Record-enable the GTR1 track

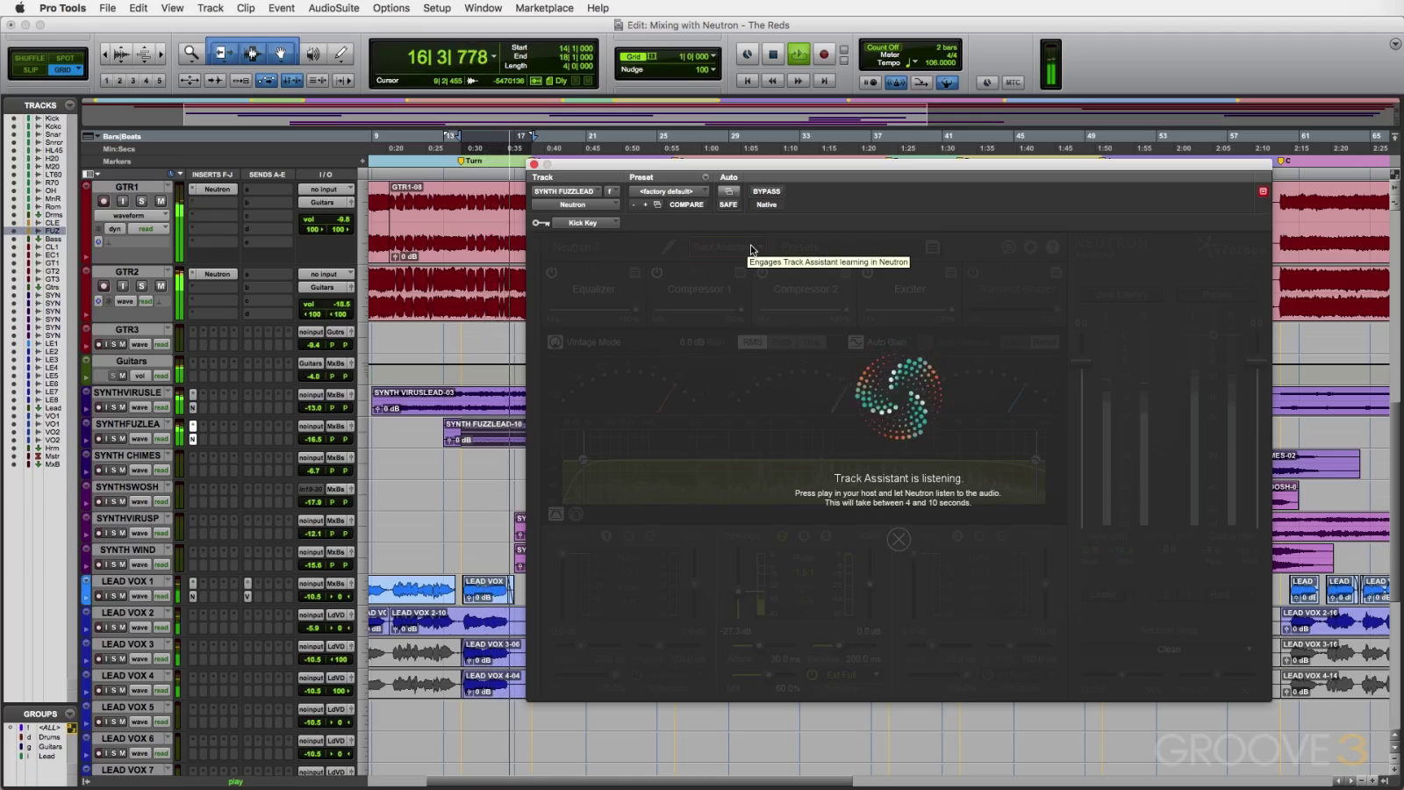[104, 201]
